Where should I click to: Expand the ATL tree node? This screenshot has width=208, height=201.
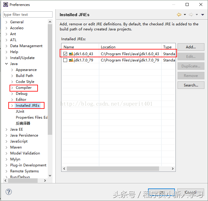coord(6,40)
